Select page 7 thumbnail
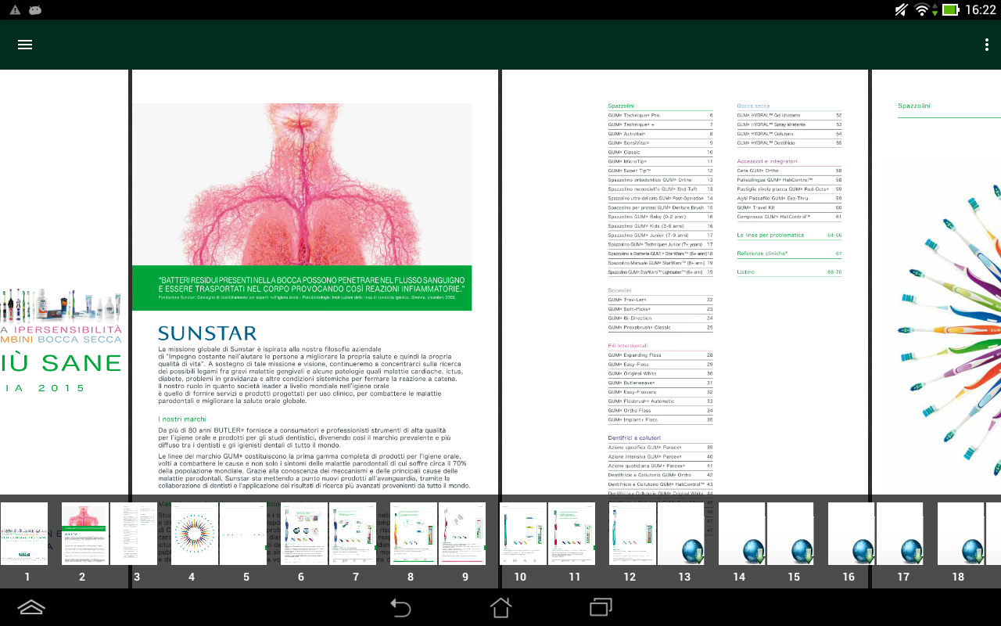 pyautogui.click(x=353, y=534)
